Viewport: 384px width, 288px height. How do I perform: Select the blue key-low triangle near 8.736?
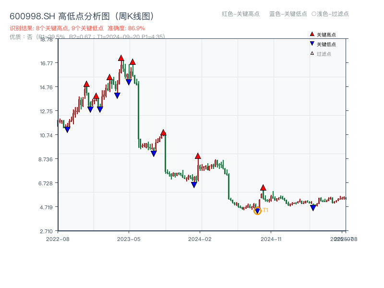tap(154, 154)
